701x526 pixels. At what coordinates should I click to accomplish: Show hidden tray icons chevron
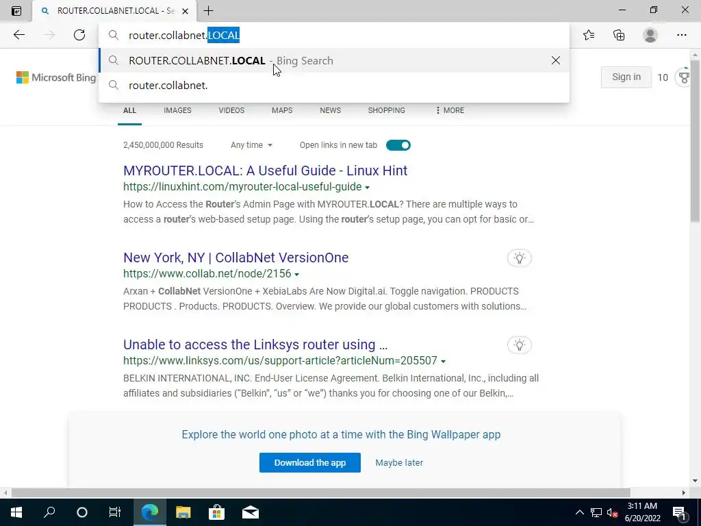click(x=579, y=512)
